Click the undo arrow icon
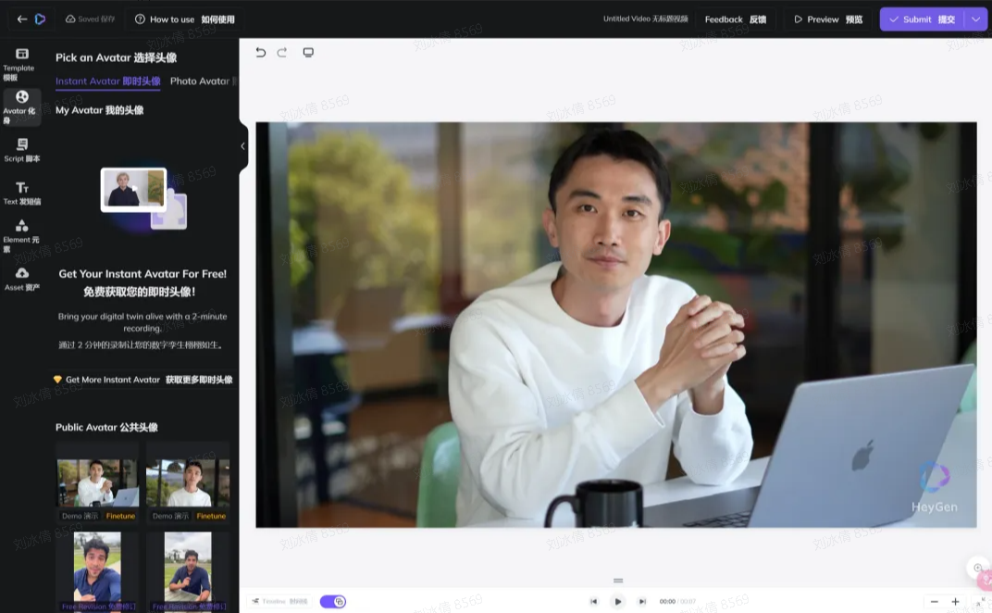This screenshot has width=992, height=613. tap(260, 53)
